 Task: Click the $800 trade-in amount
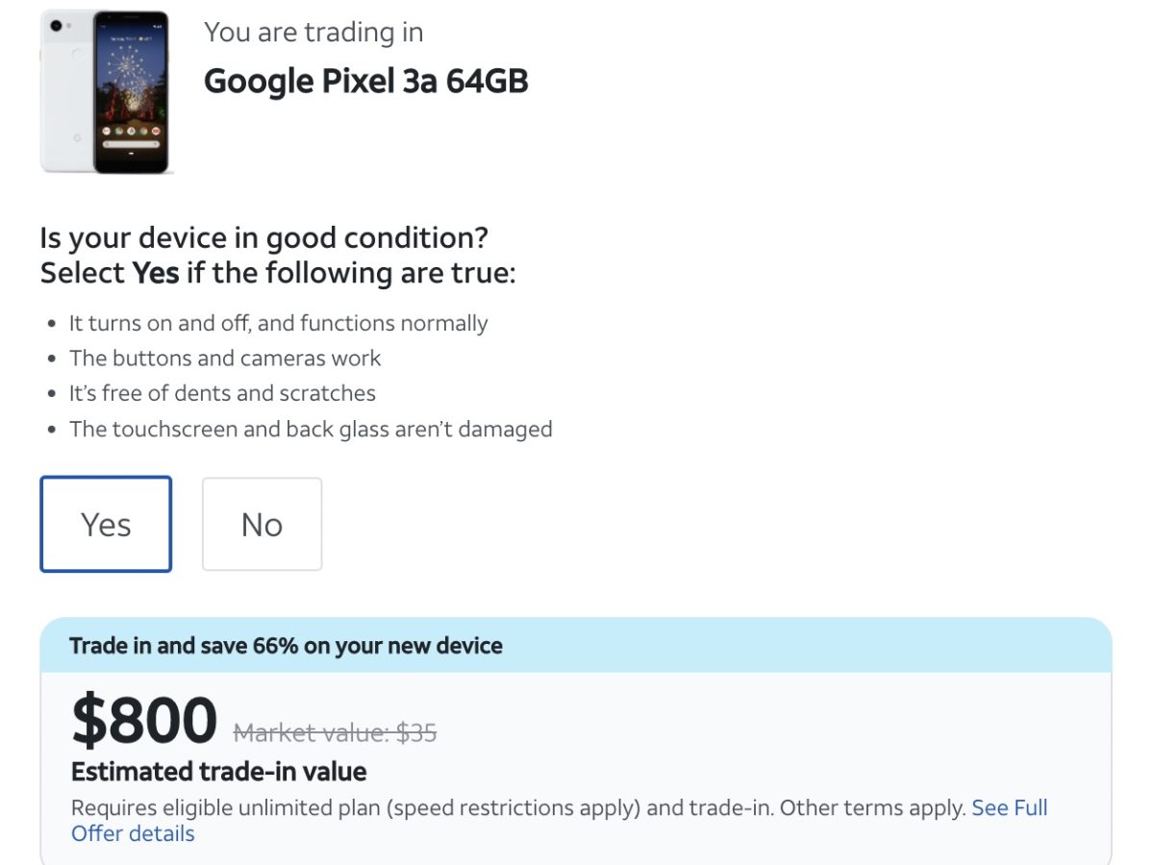tap(144, 721)
